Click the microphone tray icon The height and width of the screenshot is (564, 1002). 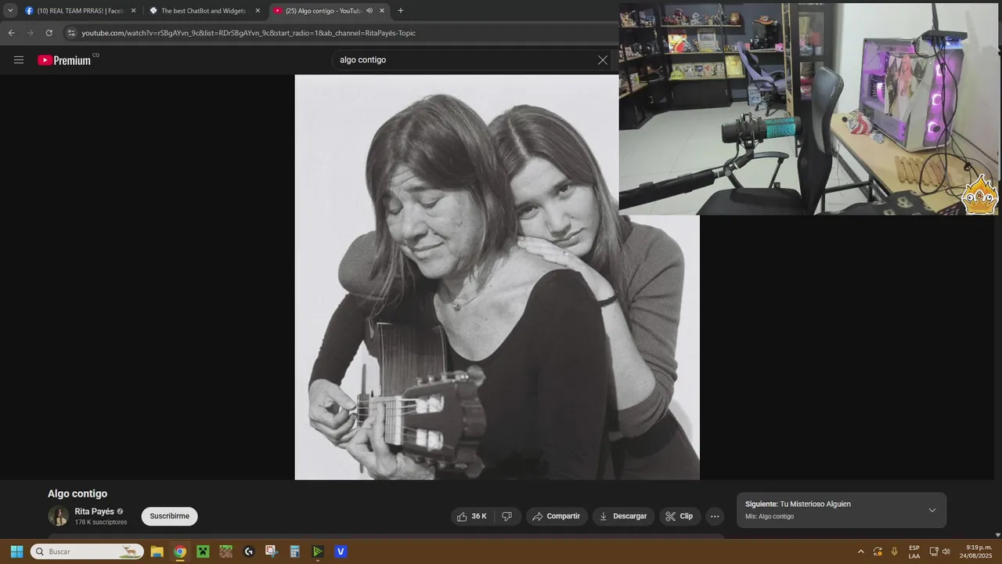[x=895, y=551]
